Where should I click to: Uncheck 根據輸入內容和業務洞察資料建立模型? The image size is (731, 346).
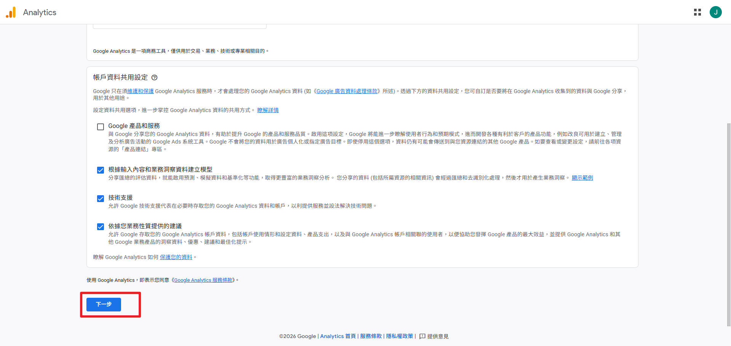pyautogui.click(x=100, y=170)
